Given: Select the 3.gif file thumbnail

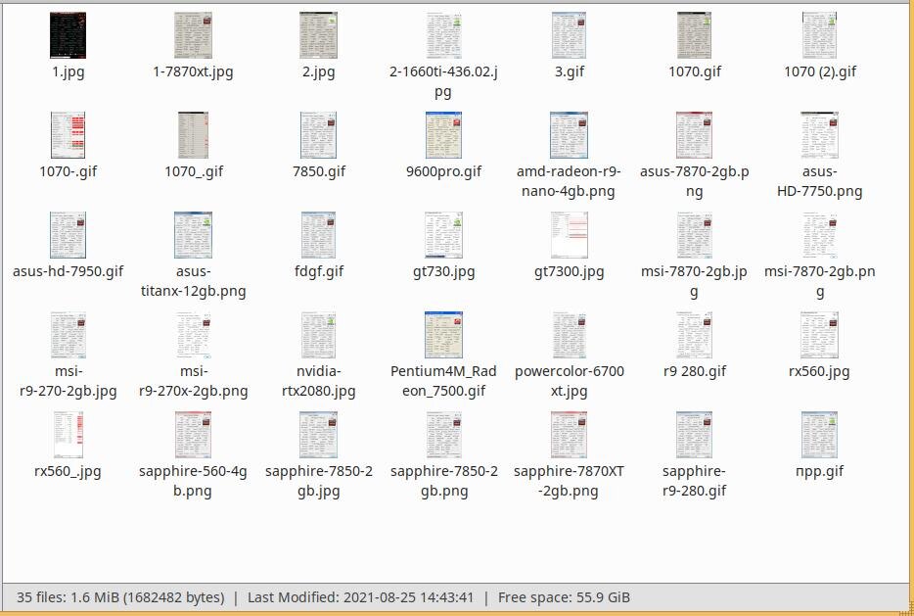Looking at the screenshot, I should click(x=569, y=35).
